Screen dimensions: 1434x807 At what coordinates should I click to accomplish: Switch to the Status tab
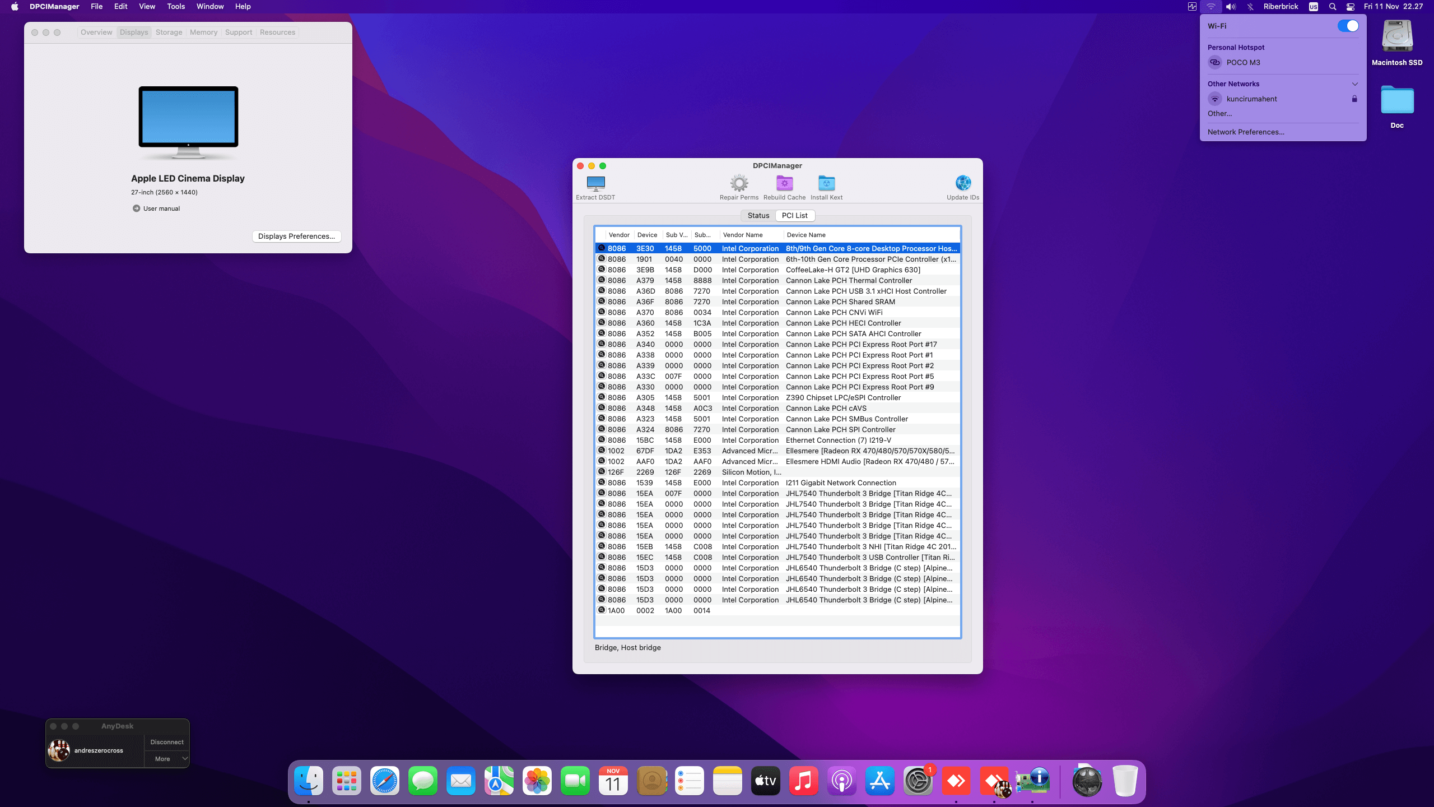[x=758, y=216]
